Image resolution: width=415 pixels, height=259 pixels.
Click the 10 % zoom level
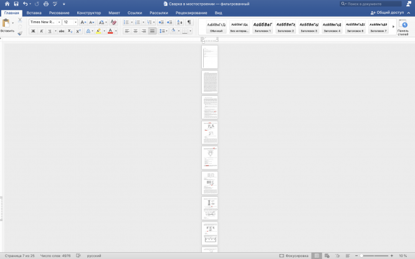click(403, 255)
